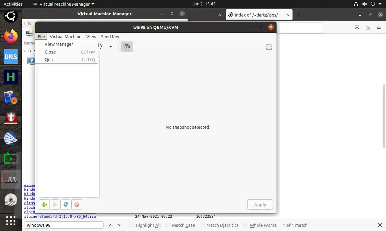Open the Activities overview
This screenshot has height=231, width=386.
coord(13,4)
